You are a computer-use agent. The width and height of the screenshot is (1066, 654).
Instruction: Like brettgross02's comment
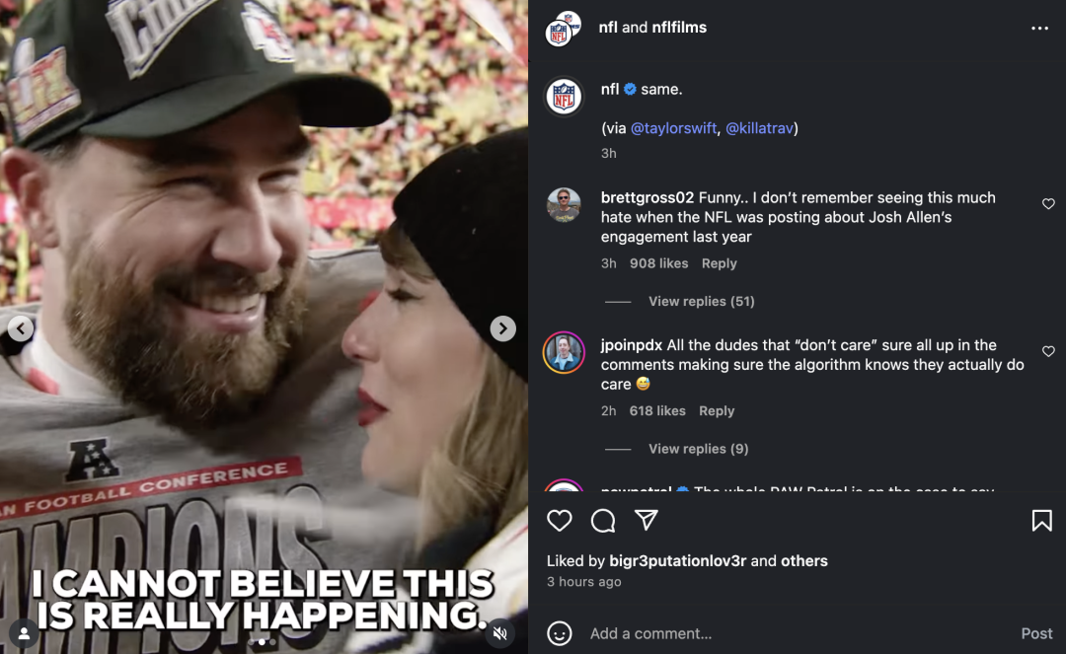[1048, 204]
